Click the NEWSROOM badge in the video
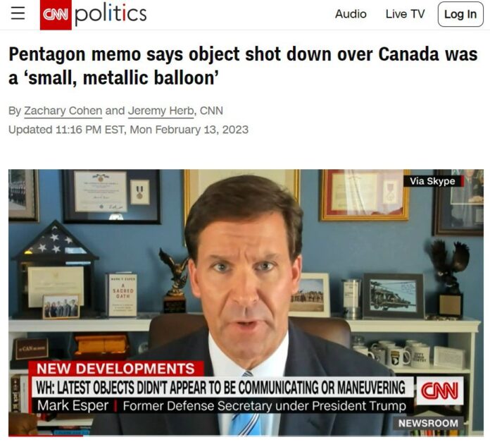Screen dimensions: 490x442 click(428, 423)
